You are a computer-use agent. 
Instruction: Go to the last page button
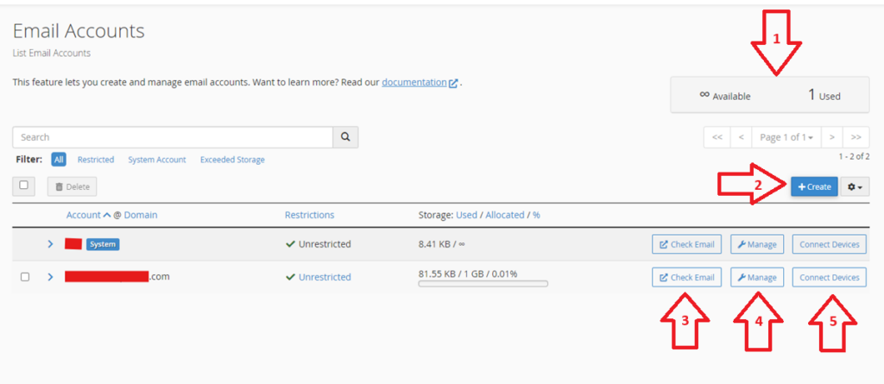(x=856, y=137)
